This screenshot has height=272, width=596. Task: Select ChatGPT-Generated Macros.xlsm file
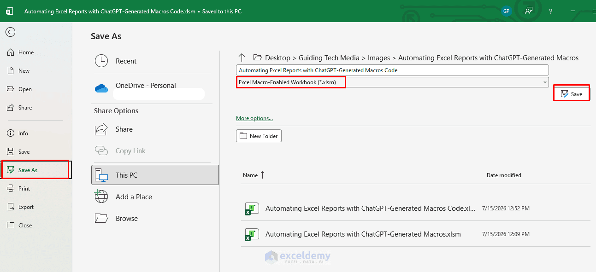point(415,234)
